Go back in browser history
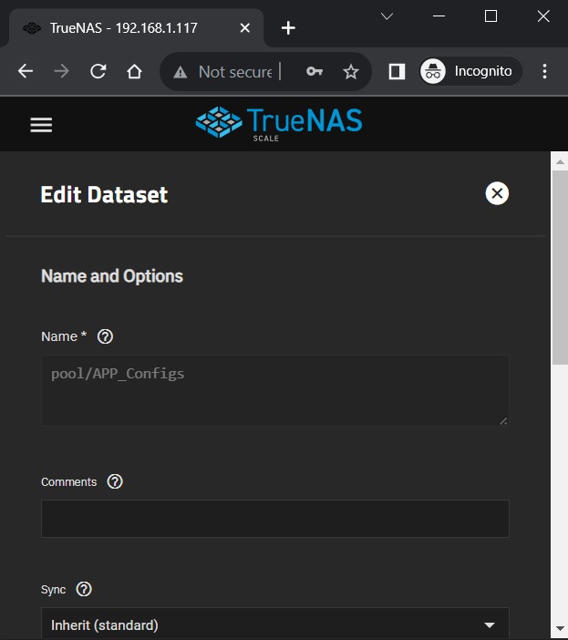568x640 pixels. click(26, 71)
